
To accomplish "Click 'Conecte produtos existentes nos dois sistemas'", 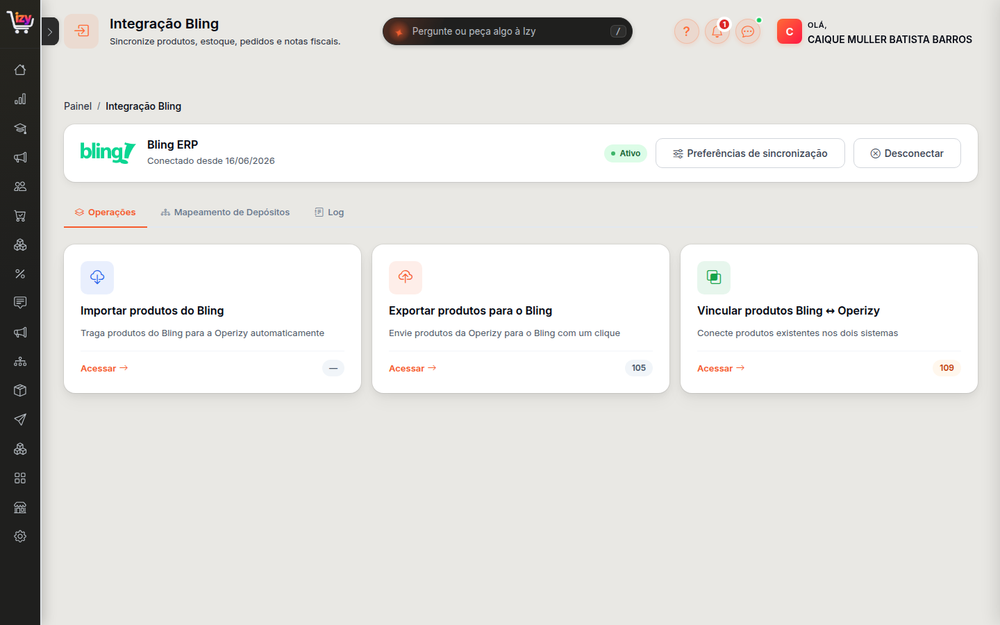I will click(x=797, y=333).
